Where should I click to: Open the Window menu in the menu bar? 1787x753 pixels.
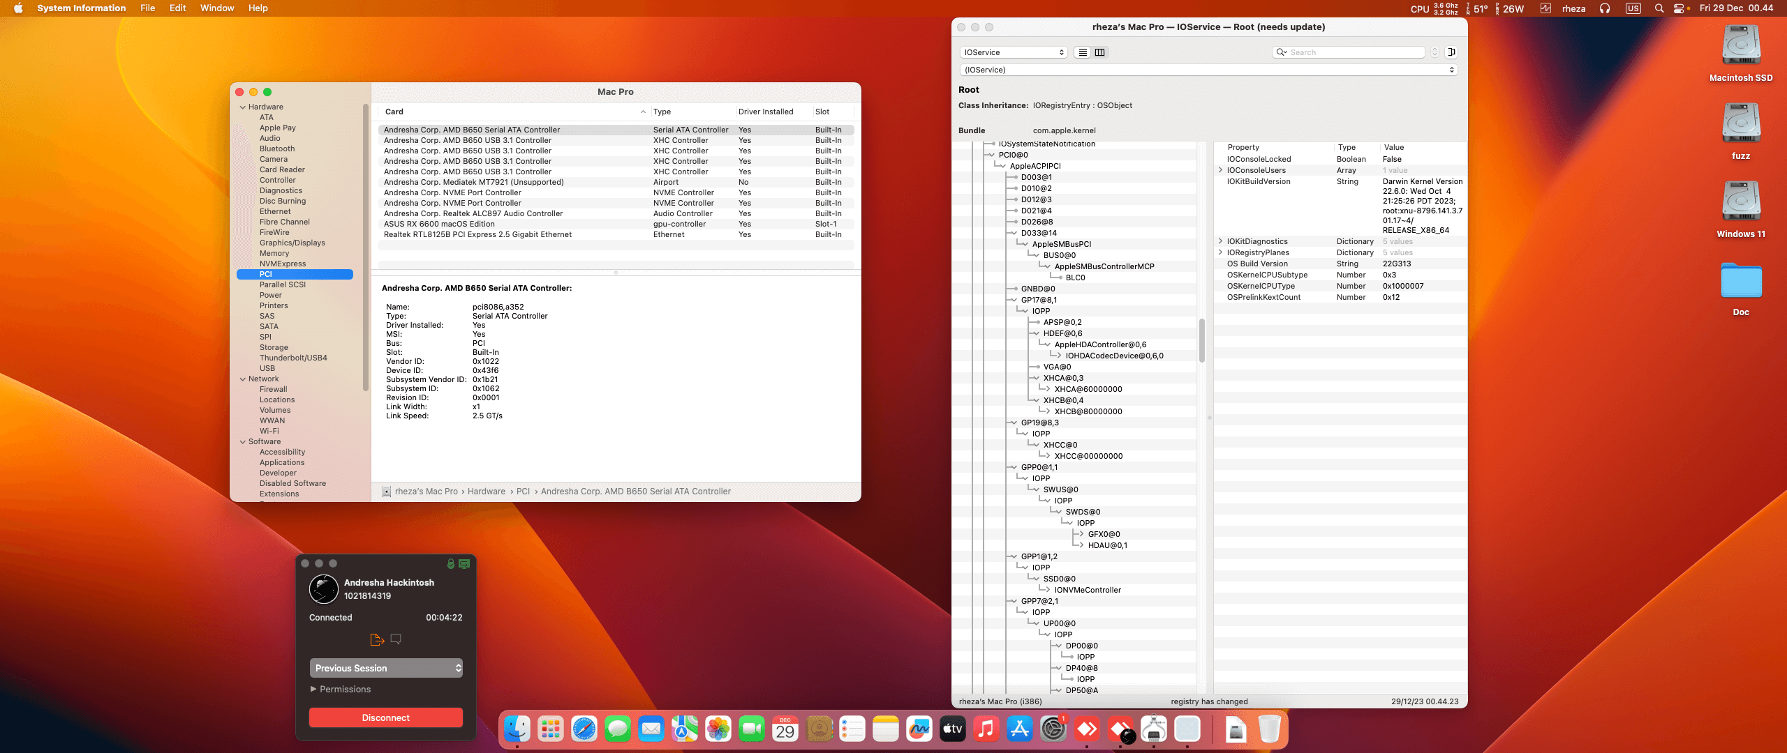(216, 8)
